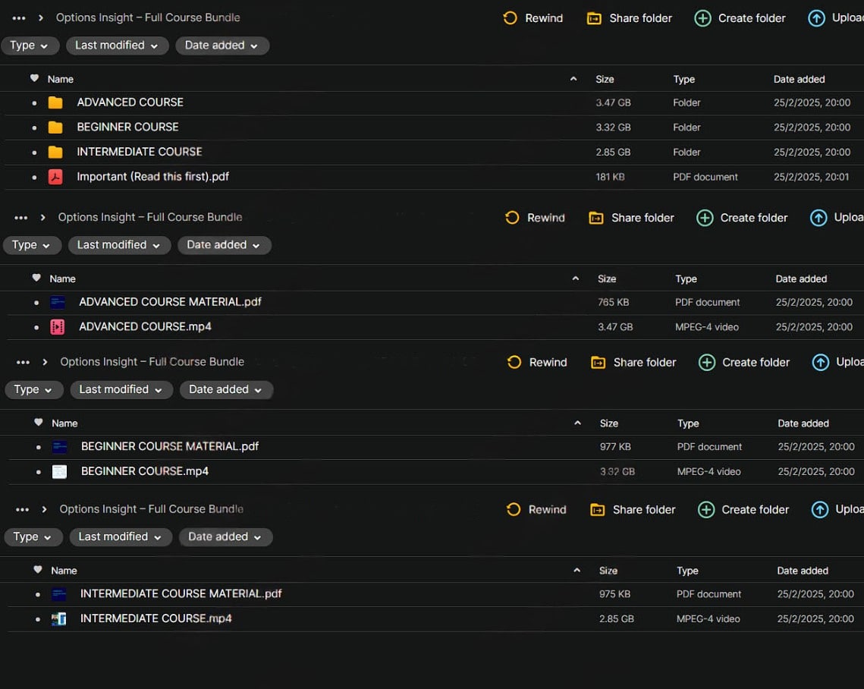This screenshot has height=689, width=864.
Task: Click the BEGINNER COURSE folder icon
Action: click(55, 127)
